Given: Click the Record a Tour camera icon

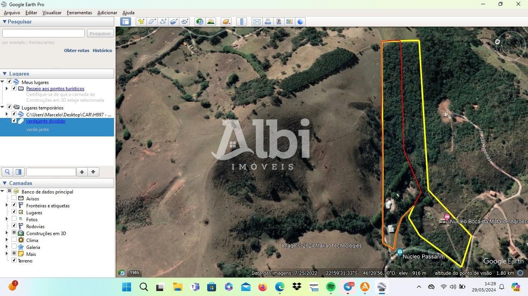Looking at the screenshot, I should pos(185,22).
